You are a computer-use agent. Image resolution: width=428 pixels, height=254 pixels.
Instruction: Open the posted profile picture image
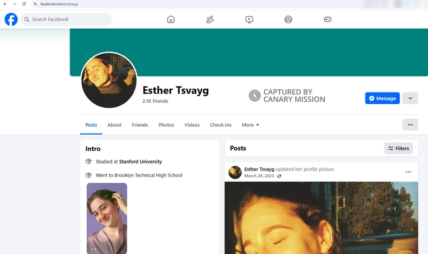tap(322, 218)
